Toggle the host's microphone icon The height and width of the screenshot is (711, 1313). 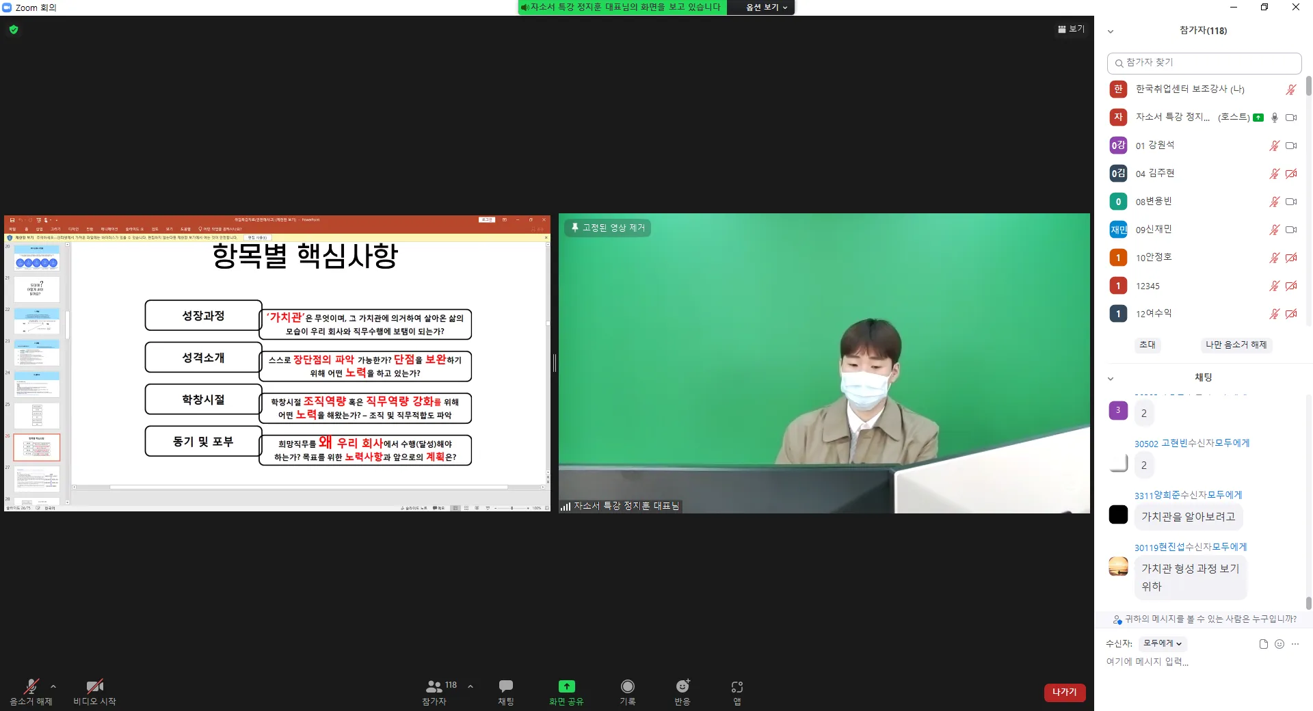click(1274, 118)
